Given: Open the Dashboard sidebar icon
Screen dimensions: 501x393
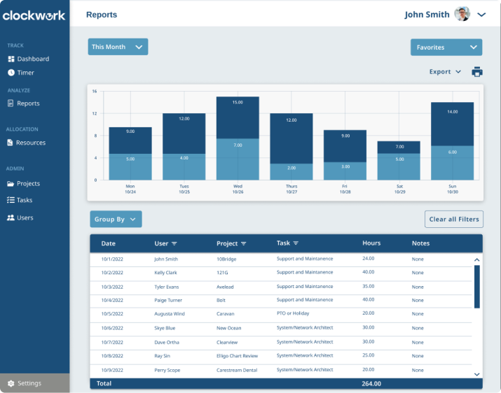Looking at the screenshot, I should coord(11,59).
